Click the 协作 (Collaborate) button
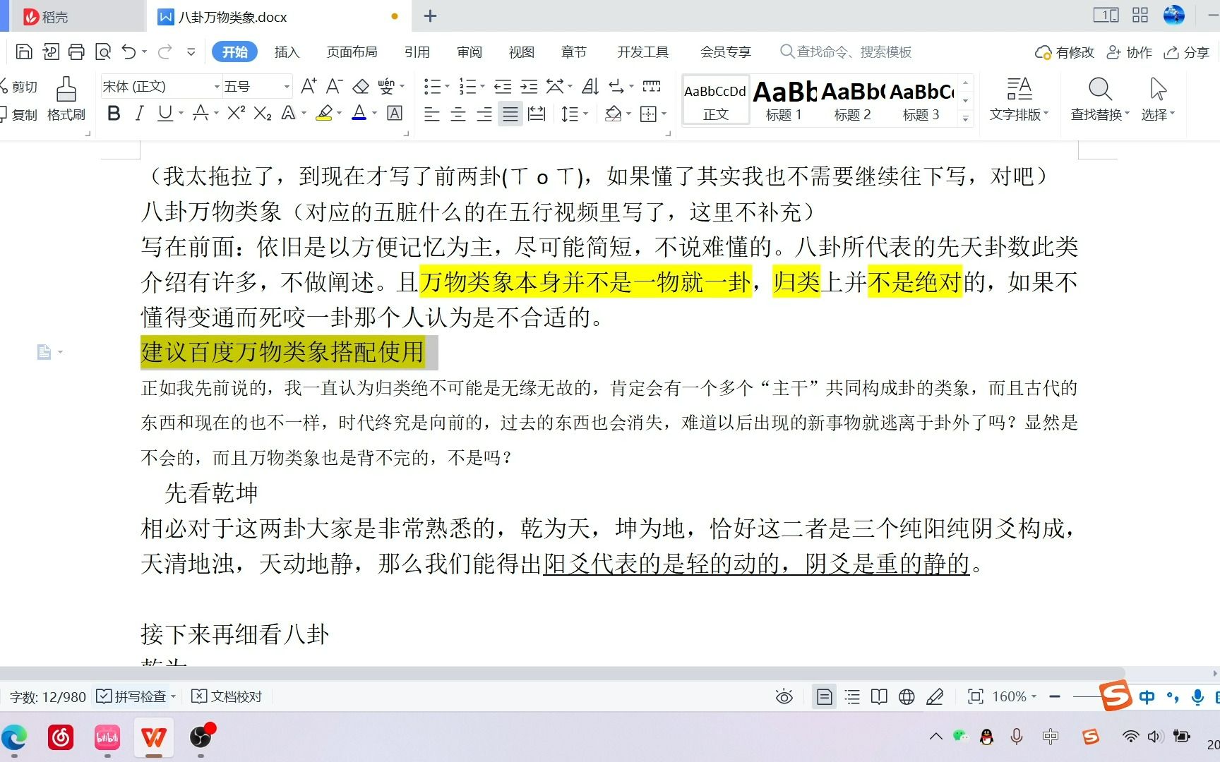Viewport: 1220px width, 762px height. [x=1129, y=52]
